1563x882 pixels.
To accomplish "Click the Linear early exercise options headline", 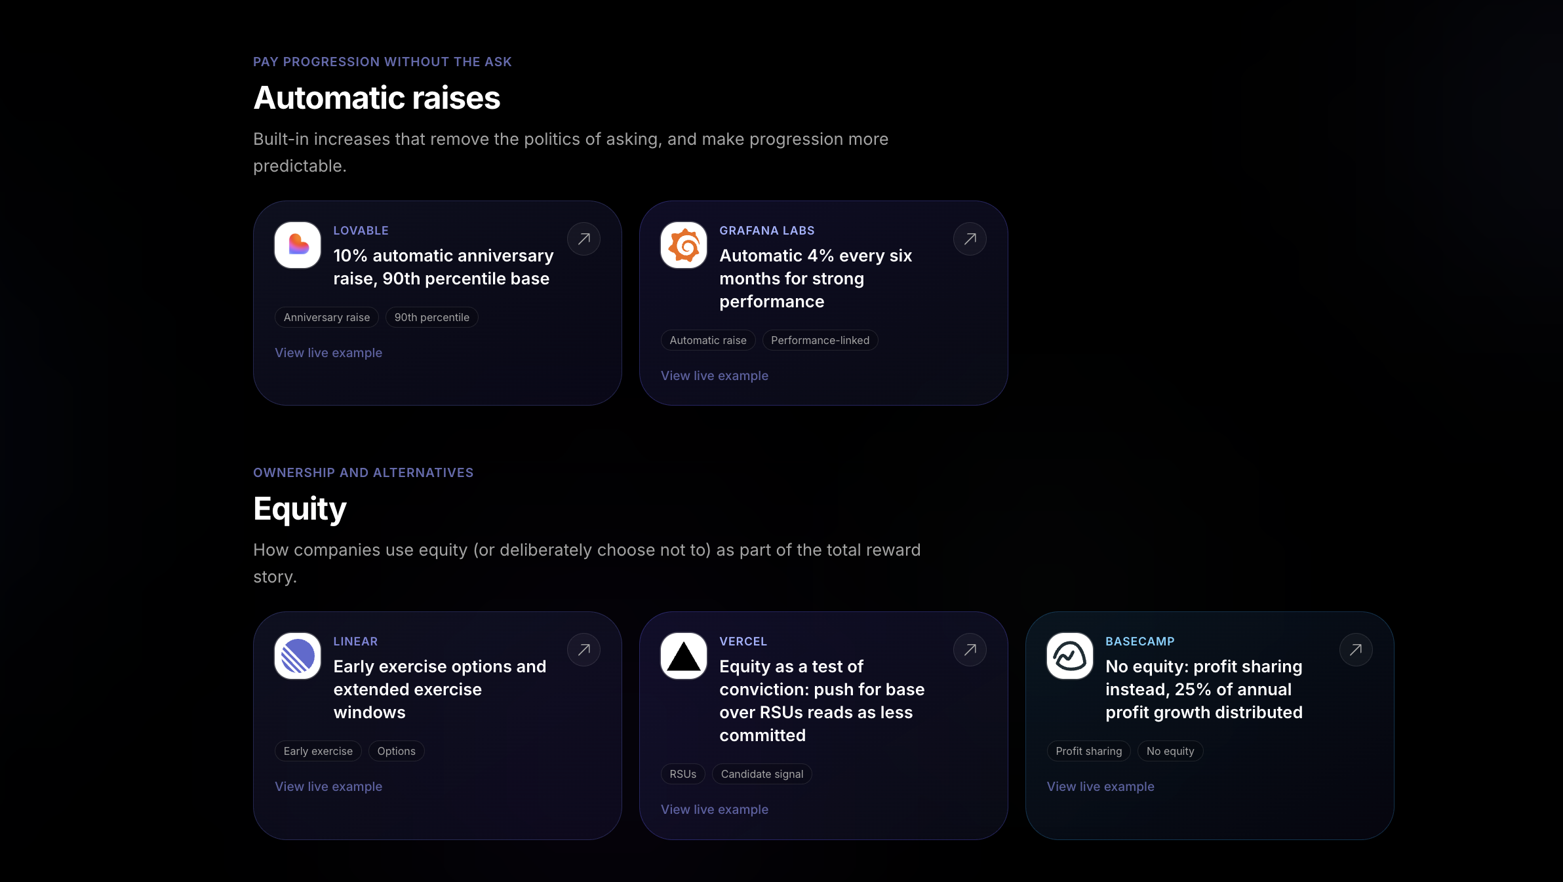I will [x=440, y=689].
